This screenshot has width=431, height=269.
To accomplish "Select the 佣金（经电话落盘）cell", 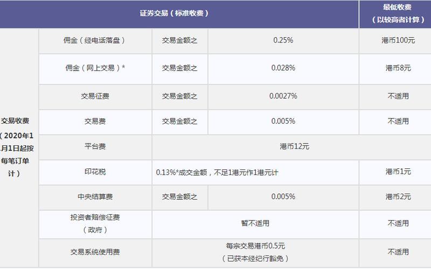I will [x=95, y=40].
